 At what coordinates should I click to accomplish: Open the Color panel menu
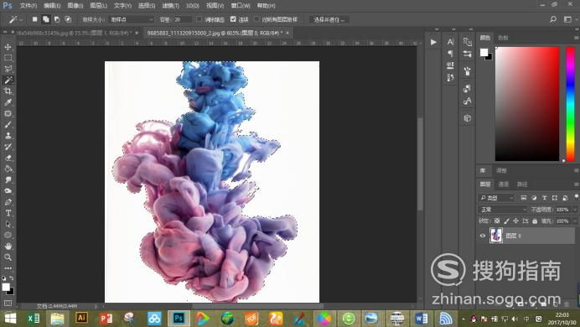click(577, 38)
